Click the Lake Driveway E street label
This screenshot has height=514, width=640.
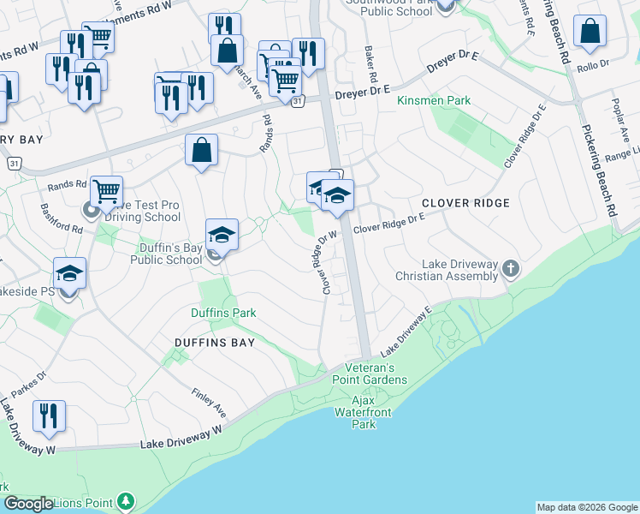pos(406,332)
